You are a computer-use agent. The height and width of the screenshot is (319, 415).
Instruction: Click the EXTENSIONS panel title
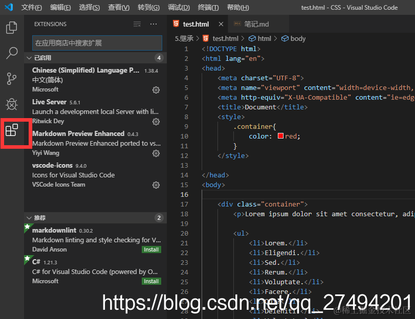pyautogui.click(x=50, y=24)
